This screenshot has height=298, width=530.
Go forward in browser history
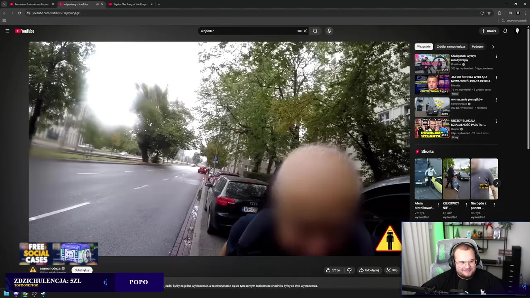[12, 13]
